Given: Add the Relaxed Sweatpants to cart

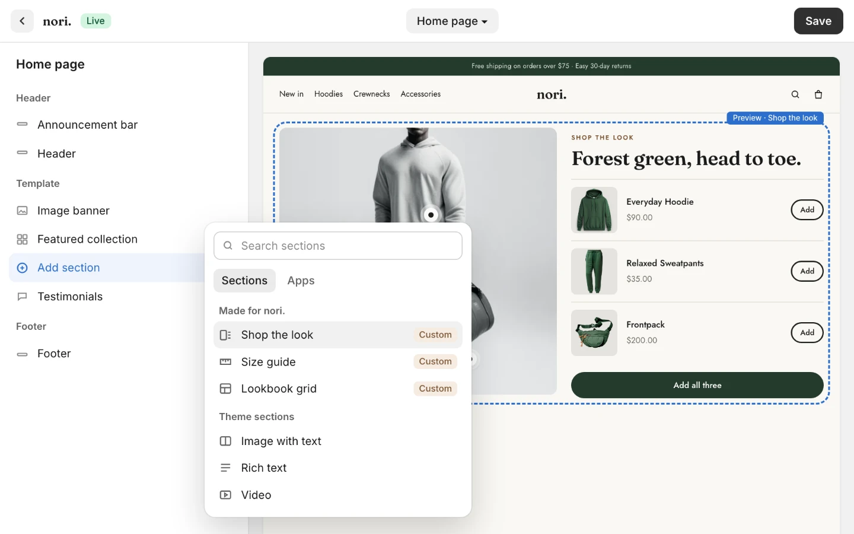Looking at the screenshot, I should (x=807, y=271).
